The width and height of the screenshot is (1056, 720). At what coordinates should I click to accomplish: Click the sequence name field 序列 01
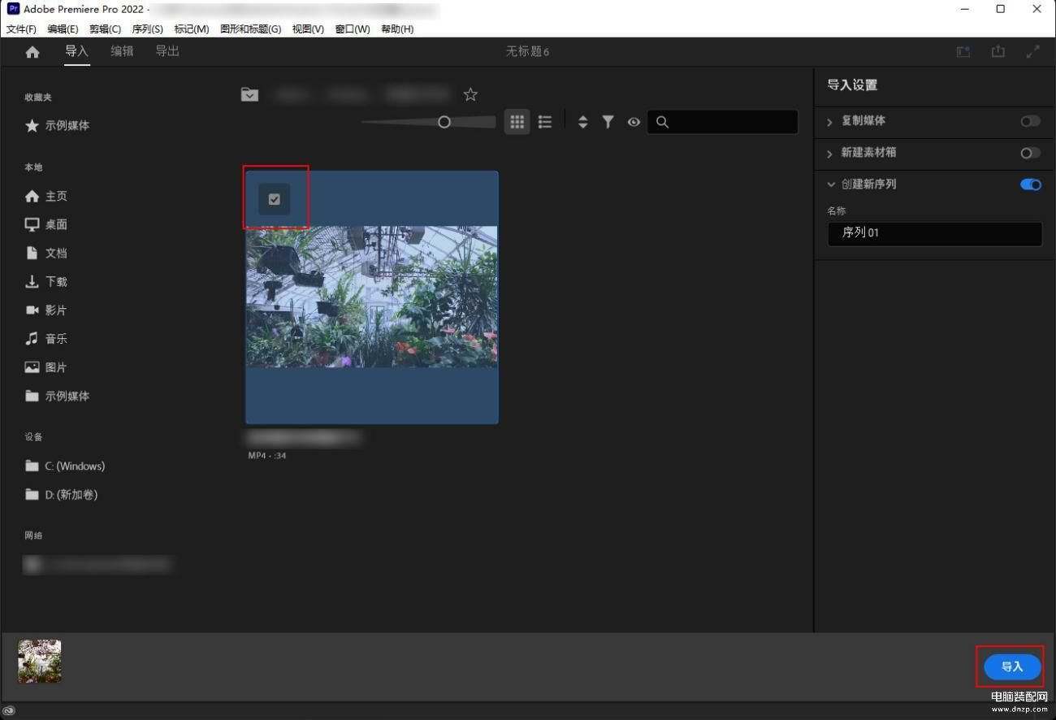(934, 233)
